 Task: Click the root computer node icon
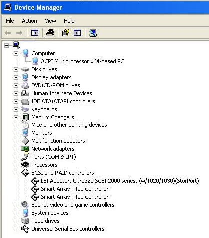click(x=16, y=45)
